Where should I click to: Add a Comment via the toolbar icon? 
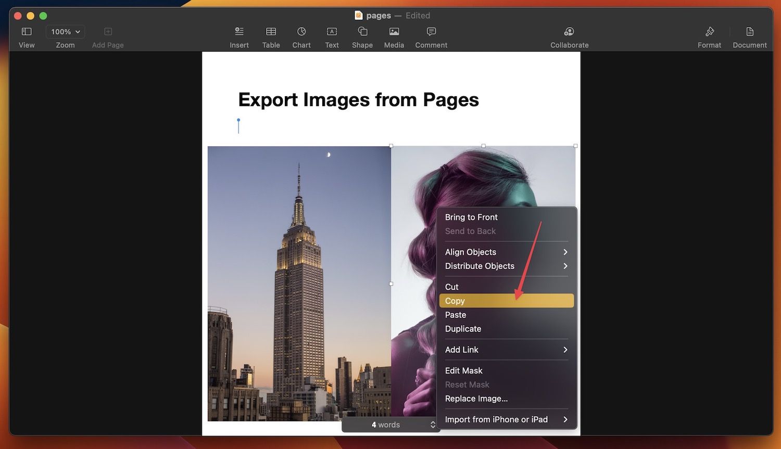431,32
